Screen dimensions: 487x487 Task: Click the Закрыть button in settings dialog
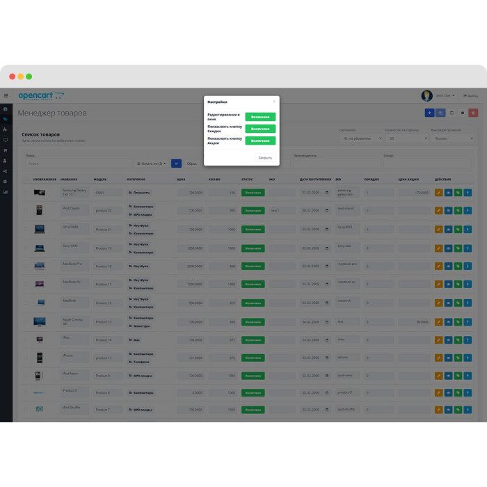pos(265,158)
